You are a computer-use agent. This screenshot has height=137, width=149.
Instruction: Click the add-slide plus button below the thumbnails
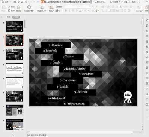[x=13, y=135]
